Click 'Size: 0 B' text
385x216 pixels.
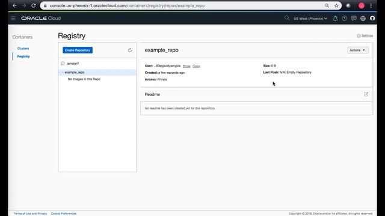coord(269,66)
